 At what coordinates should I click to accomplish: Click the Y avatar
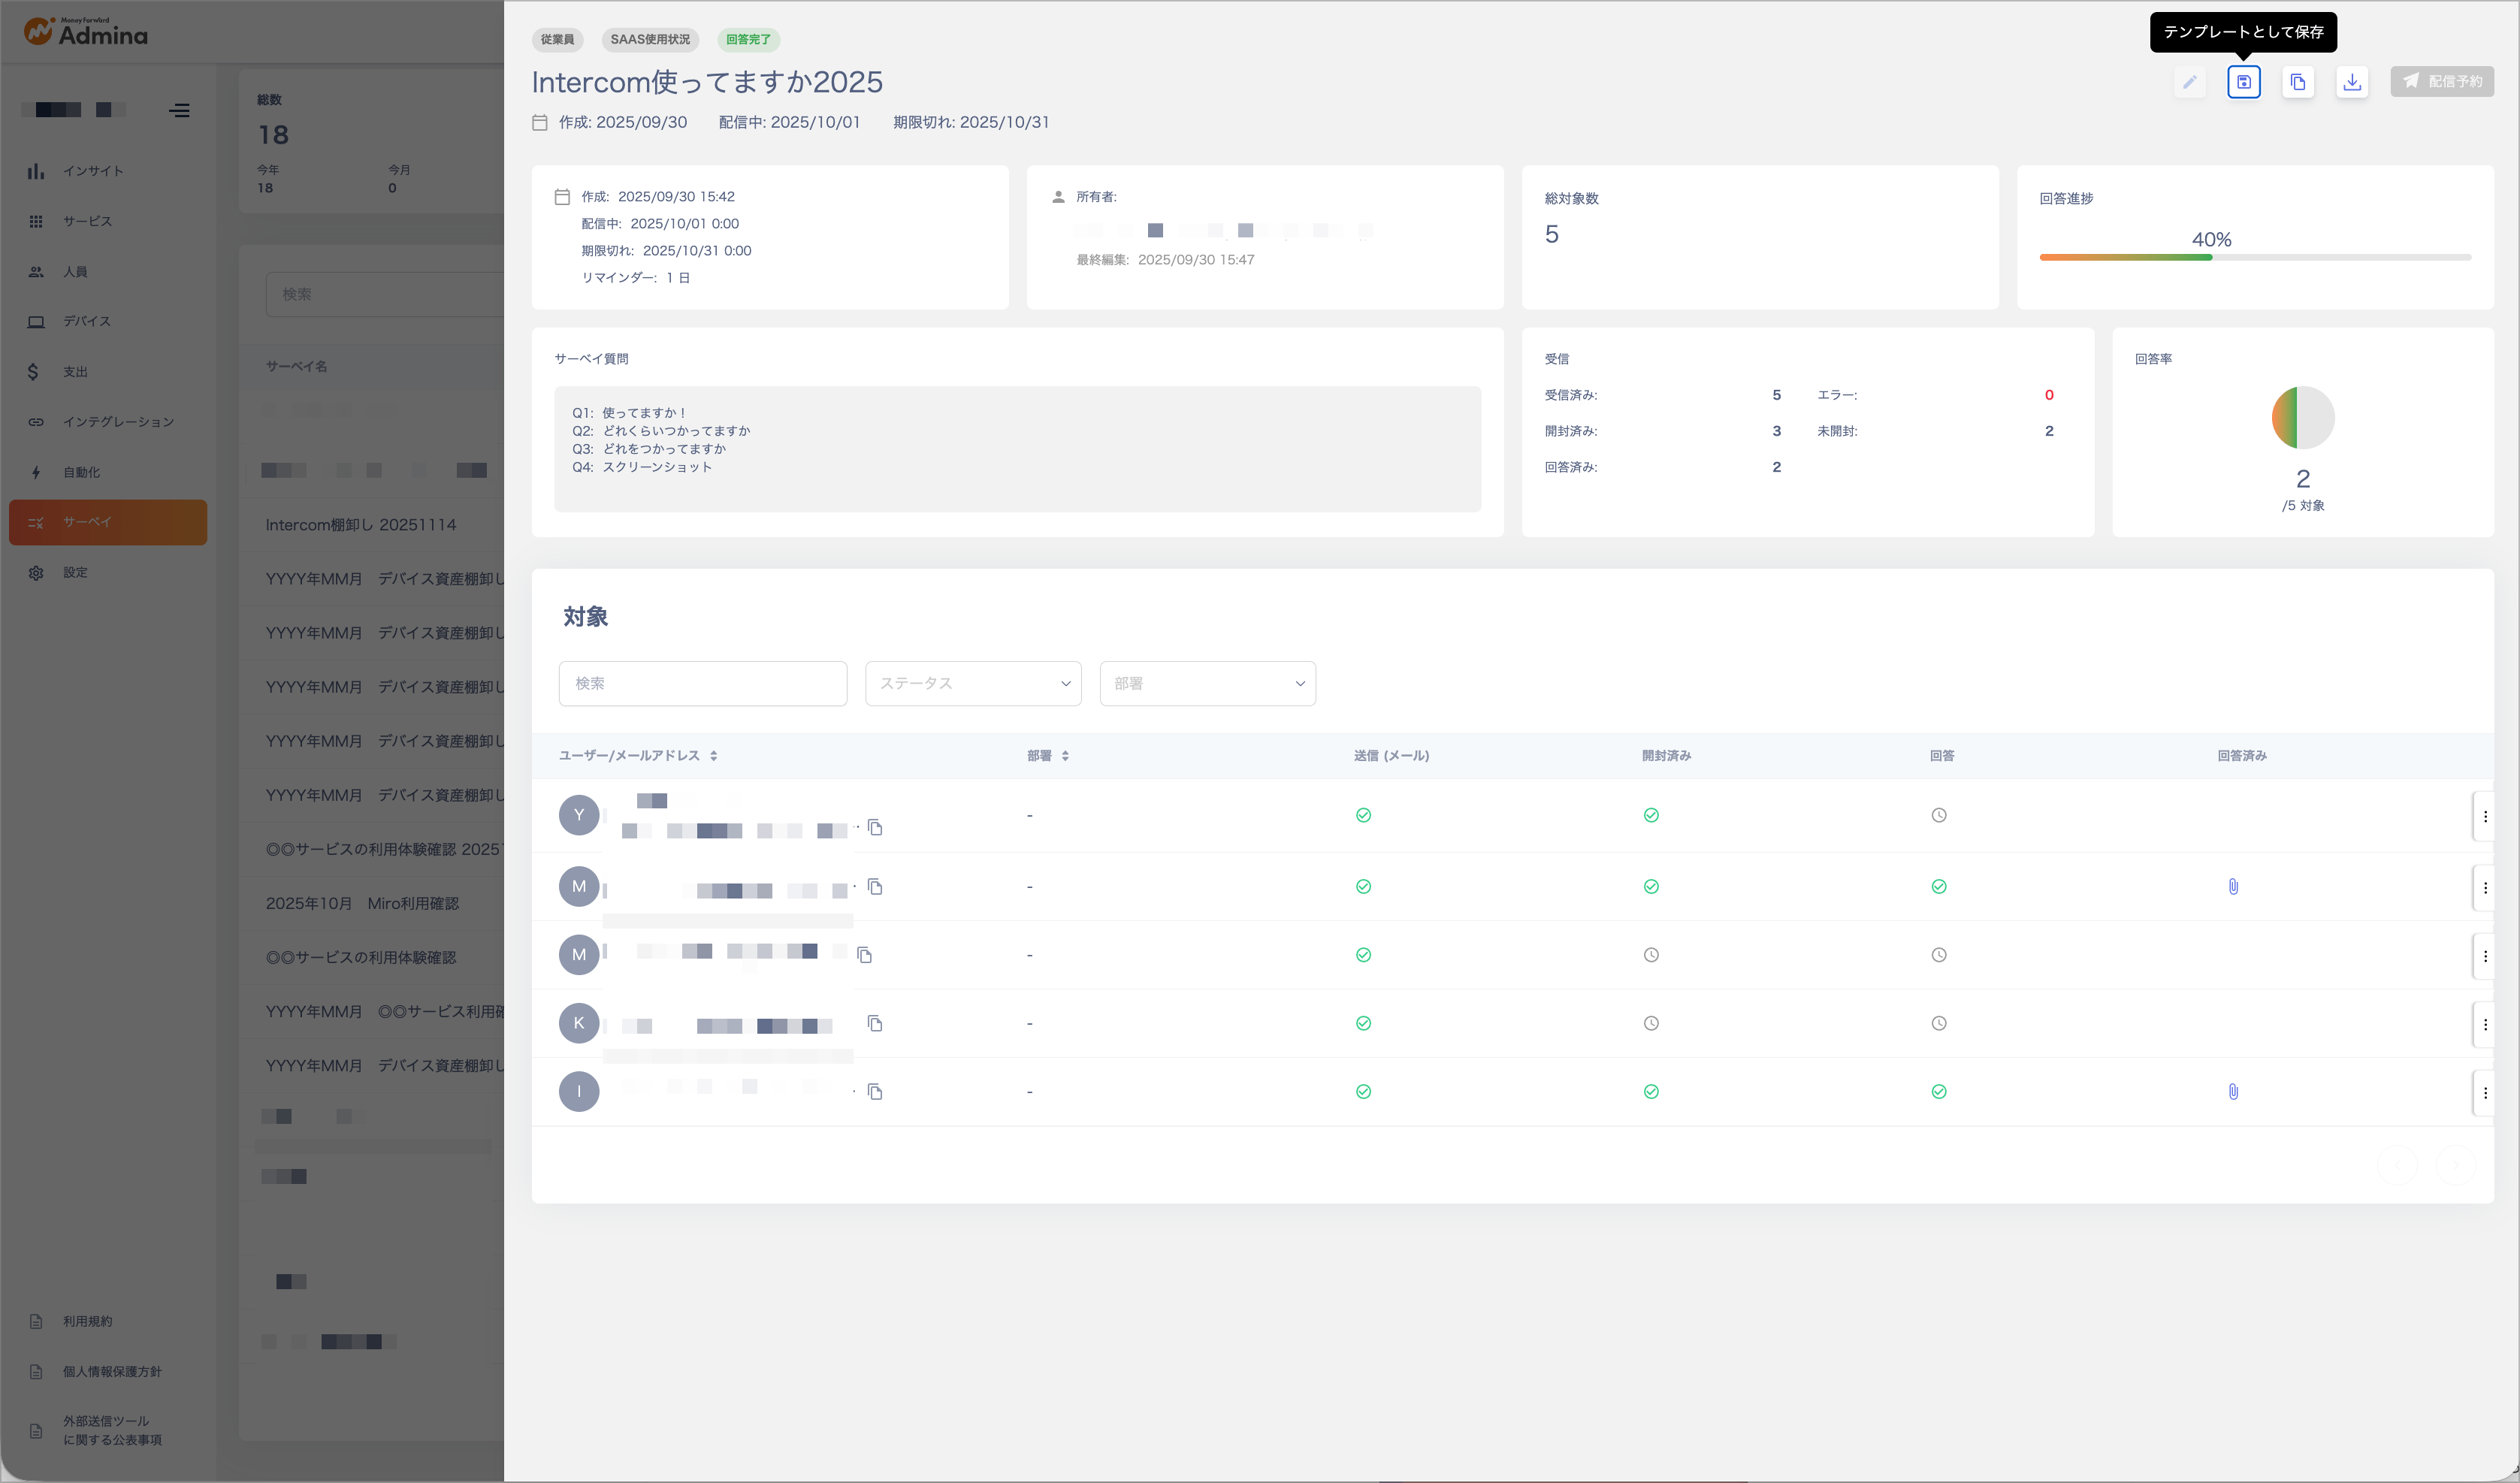(x=579, y=815)
